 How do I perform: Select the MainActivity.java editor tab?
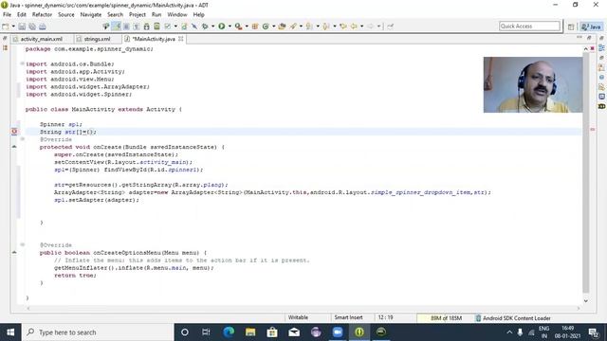coord(154,39)
